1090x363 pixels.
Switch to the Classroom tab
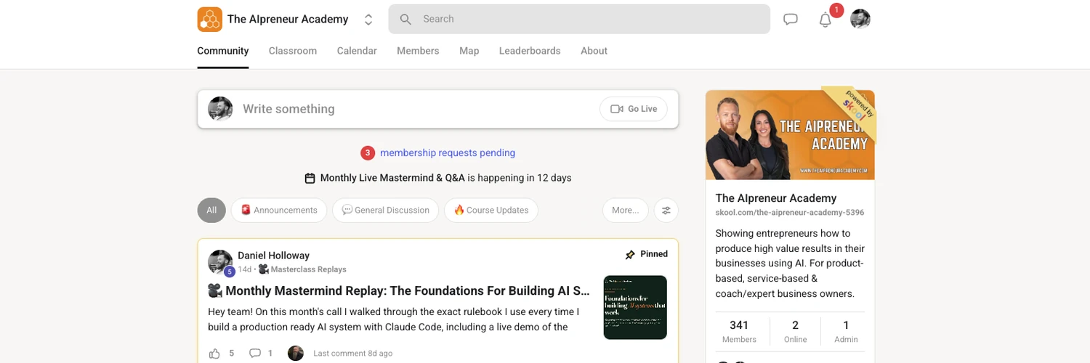point(293,51)
